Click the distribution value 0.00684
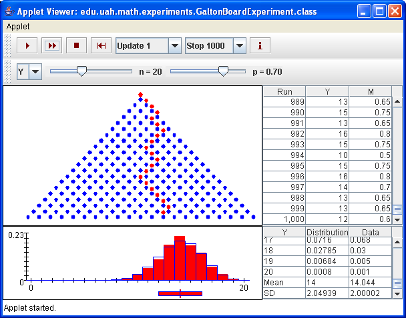 (327, 261)
